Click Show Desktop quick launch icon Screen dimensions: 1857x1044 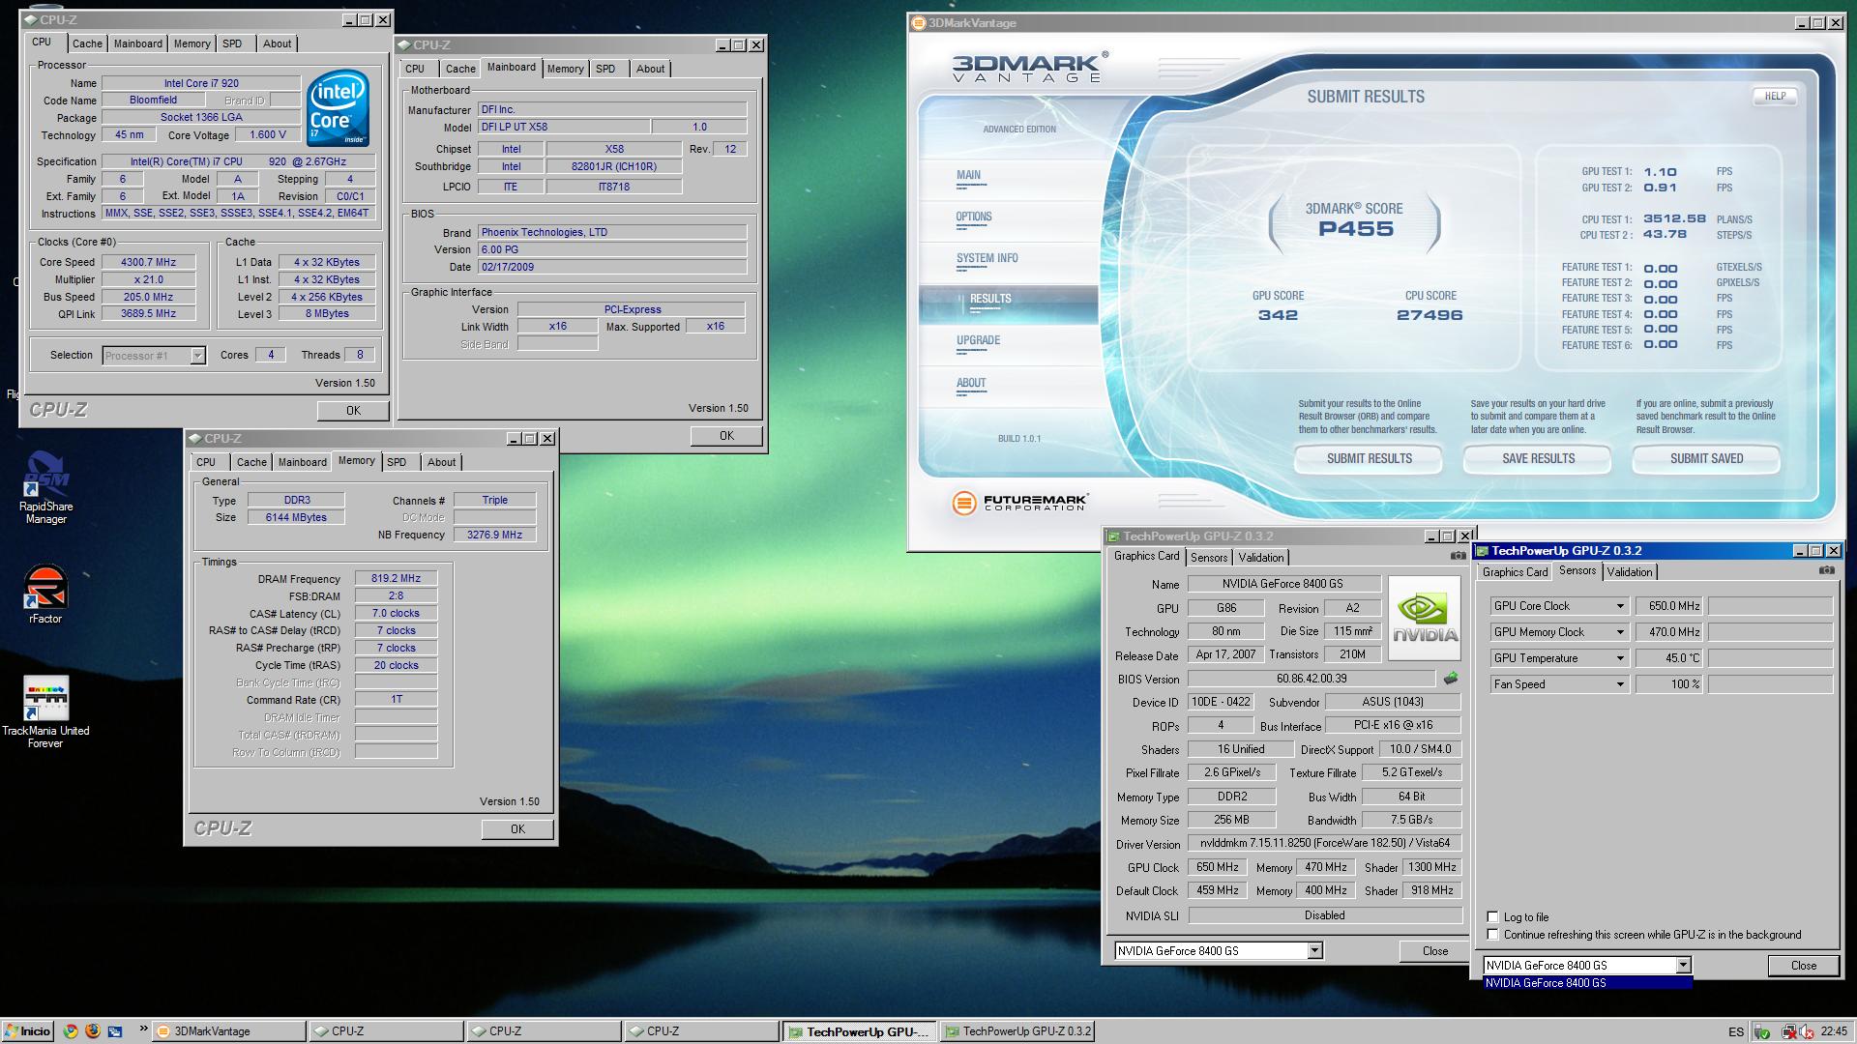[115, 1030]
